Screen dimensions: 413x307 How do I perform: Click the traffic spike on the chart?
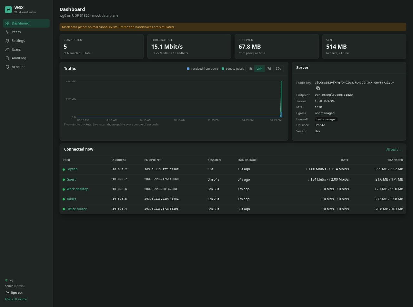coord(281,99)
